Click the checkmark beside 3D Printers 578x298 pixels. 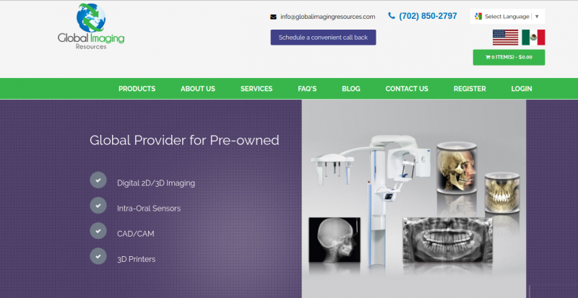tap(98, 256)
